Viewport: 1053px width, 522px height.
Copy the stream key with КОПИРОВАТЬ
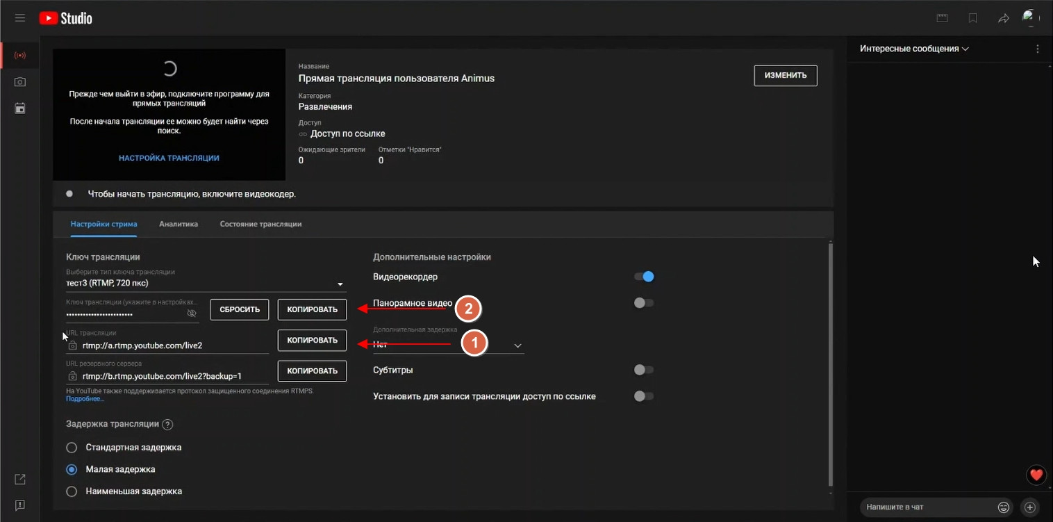coord(312,309)
